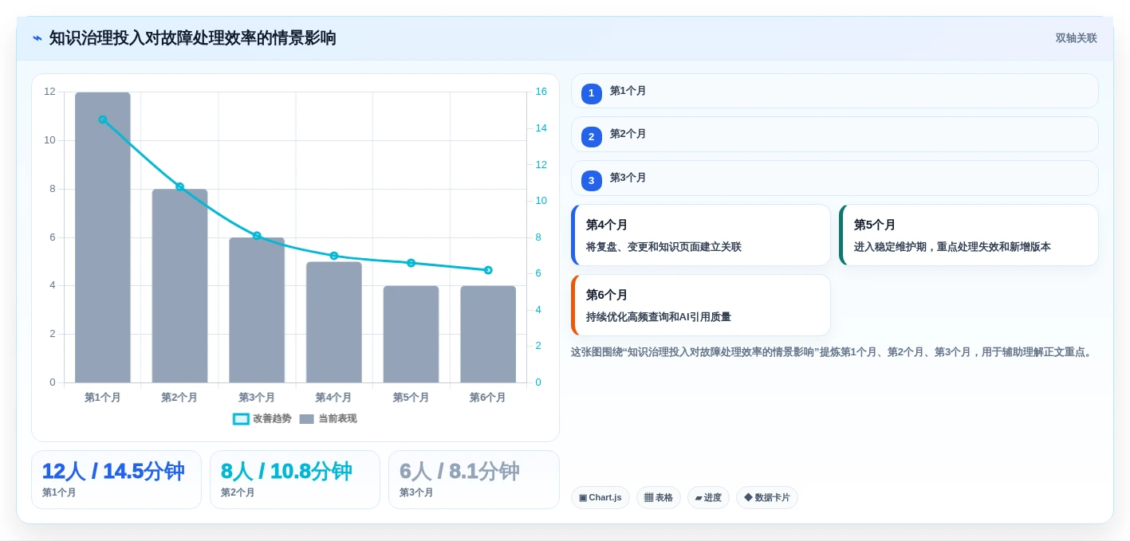Click the 6人 / 8.1分钟 data card
Image resolution: width=1130 pixels, height=541 pixels.
point(474,480)
